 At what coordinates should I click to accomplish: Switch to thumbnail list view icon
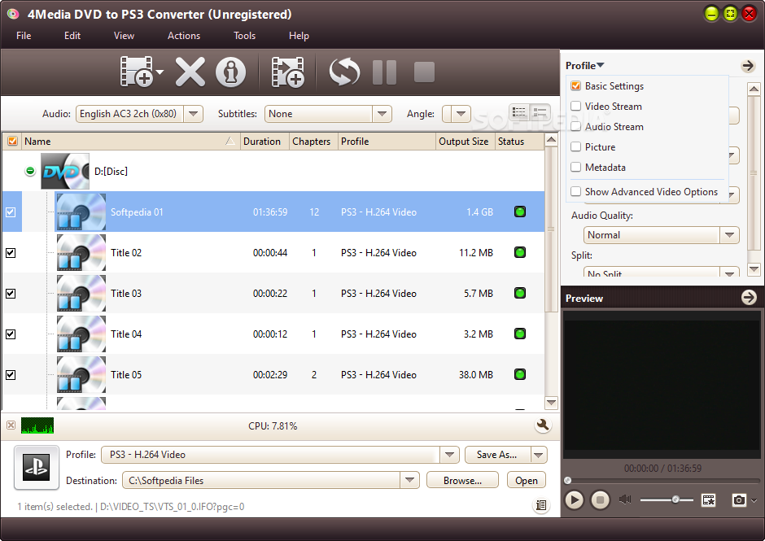pyautogui.click(x=540, y=113)
